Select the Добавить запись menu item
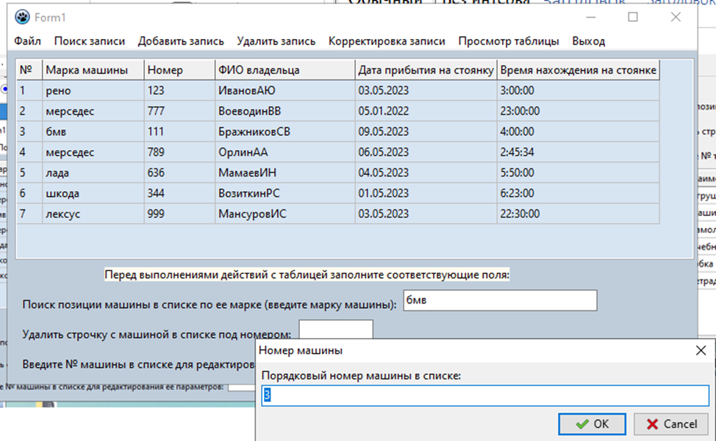 pos(181,41)
